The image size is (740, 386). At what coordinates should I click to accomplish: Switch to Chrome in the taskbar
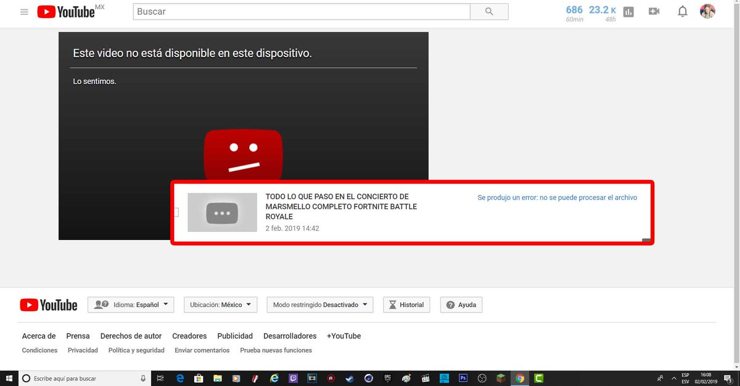click(520, 378)
